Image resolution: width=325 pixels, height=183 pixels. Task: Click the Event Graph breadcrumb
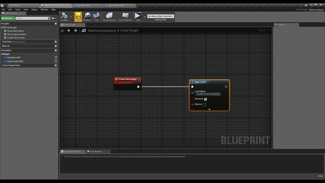(129, 30)
